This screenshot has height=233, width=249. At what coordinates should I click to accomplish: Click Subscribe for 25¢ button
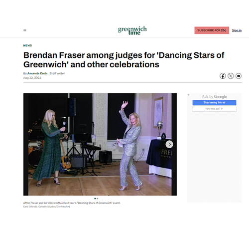212,30
